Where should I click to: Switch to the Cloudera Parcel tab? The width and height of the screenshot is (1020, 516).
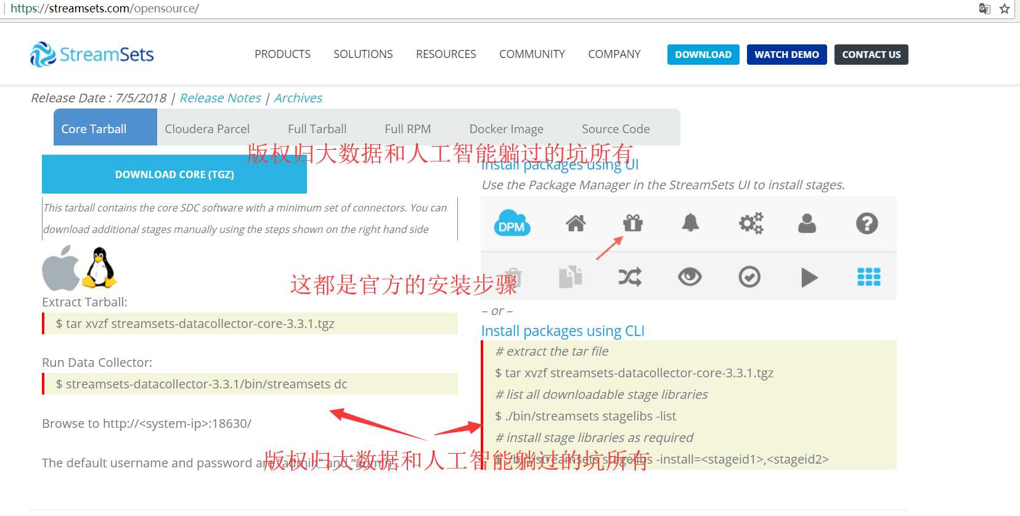tap(207, 129)
